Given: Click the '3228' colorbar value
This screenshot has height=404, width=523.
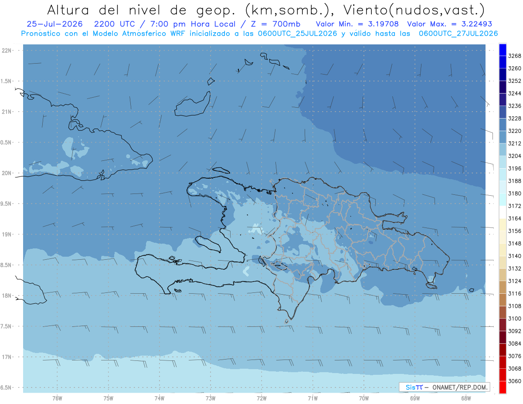Looking at the screenshot, I should coord(515,118).
